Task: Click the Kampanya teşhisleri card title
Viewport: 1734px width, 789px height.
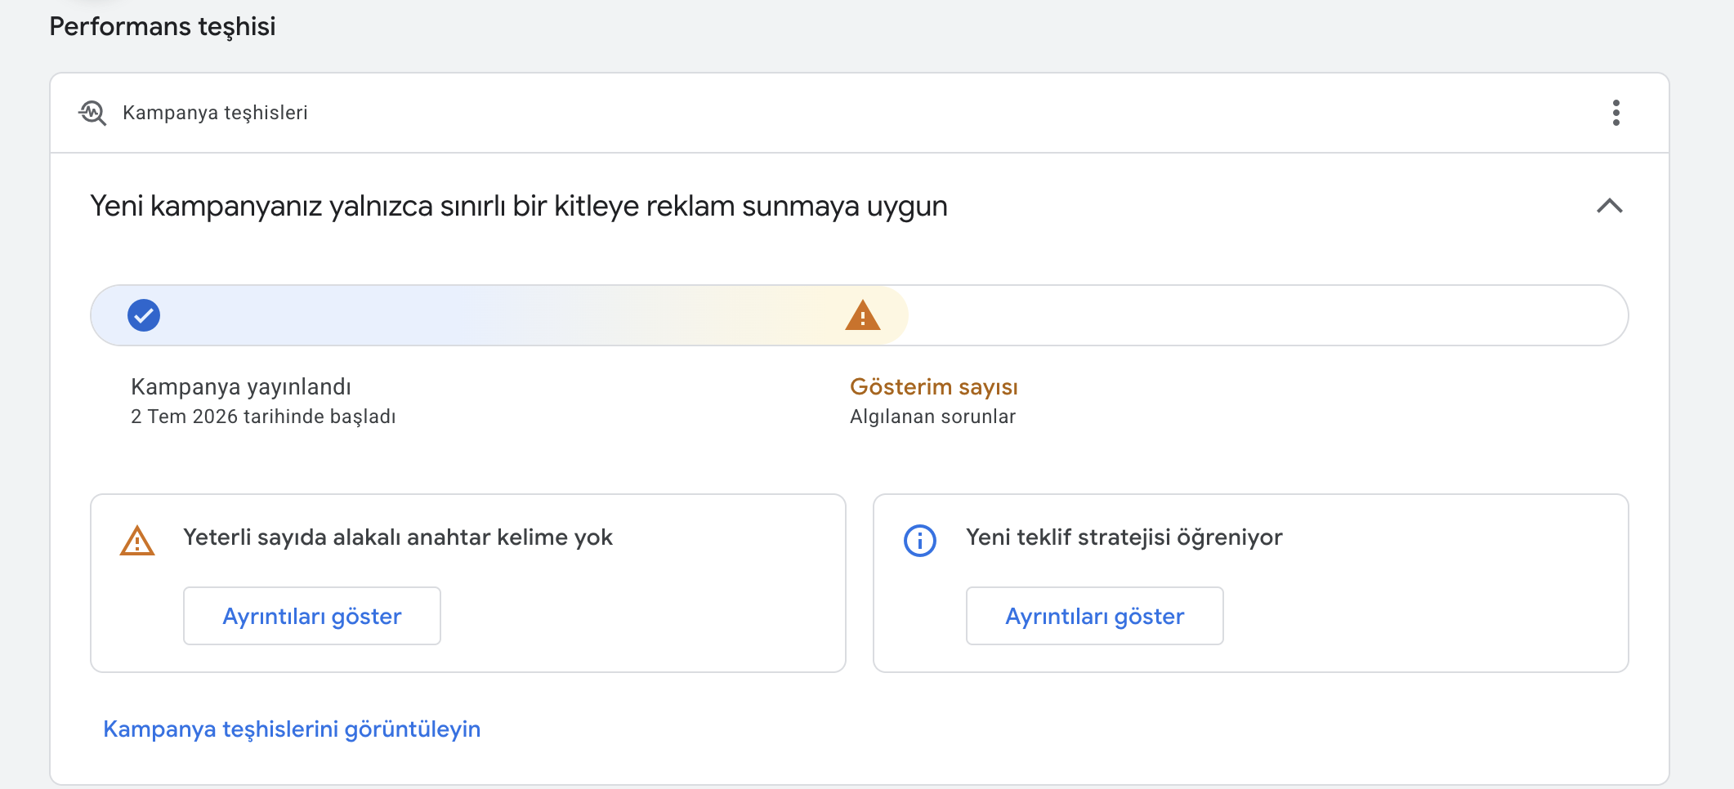Action: click(x=215, y=113)
